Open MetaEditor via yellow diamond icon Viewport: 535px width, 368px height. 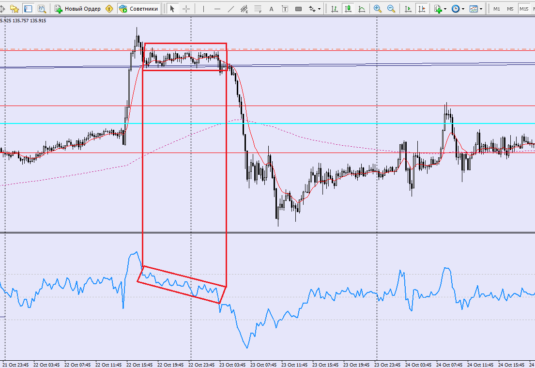tap(109, 9)
